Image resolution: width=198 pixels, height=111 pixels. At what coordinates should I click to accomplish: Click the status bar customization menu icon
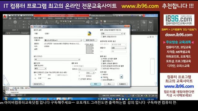pyautogui.click(x=156, y=96)
